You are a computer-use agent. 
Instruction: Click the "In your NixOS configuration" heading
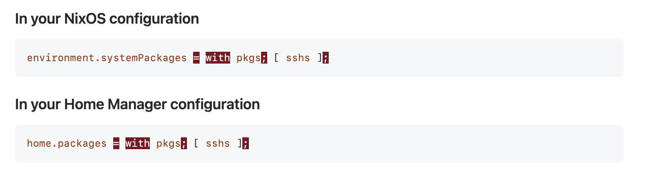pyautogui.click(x=107, y=19)
